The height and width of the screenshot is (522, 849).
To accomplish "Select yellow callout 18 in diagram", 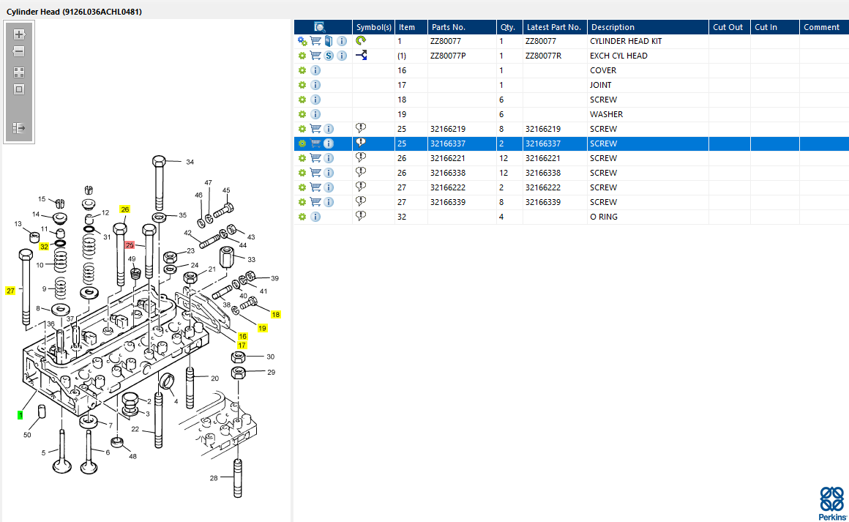I will (276, 315).
